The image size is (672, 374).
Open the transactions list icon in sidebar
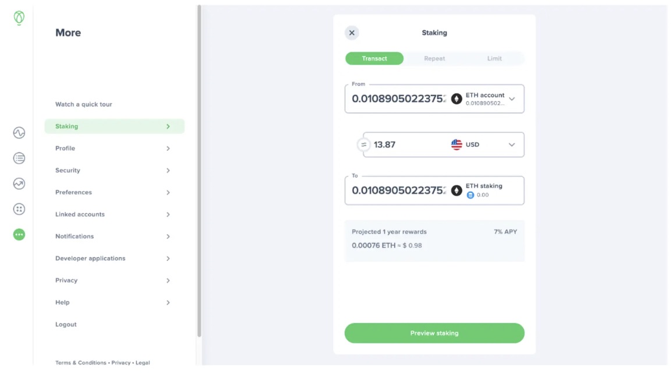(18, 158)
